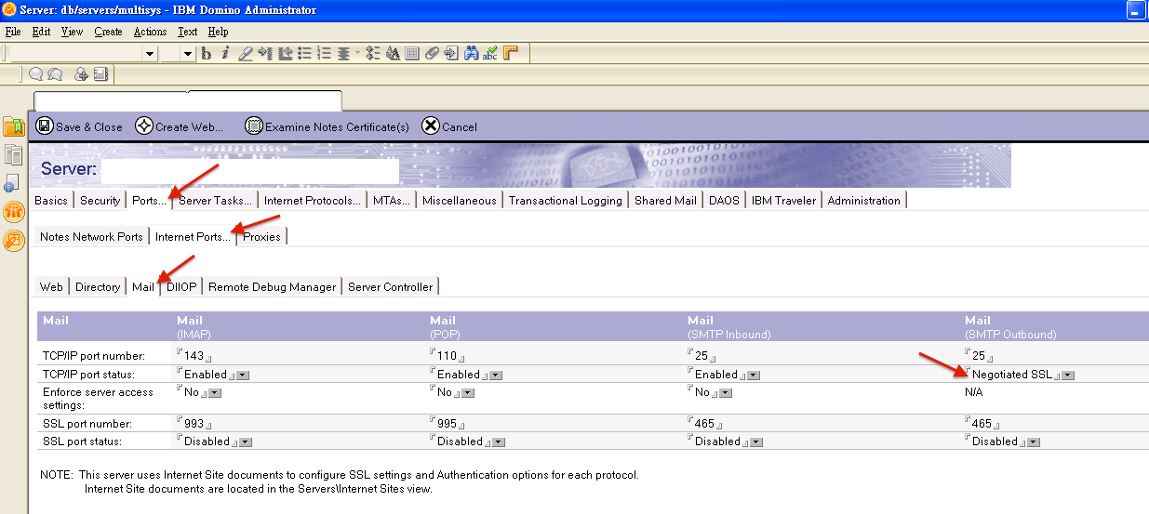Click the paperclip attach file icon

[431, 54]
